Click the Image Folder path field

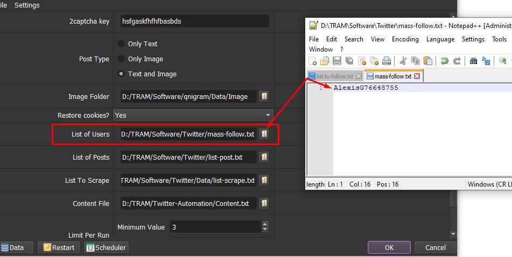coord(189,96)
